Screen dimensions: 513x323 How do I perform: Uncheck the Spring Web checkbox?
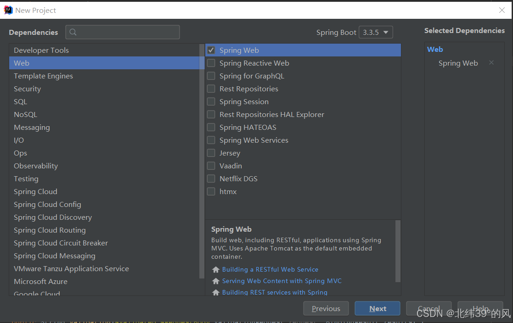(211, 50)
